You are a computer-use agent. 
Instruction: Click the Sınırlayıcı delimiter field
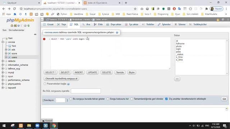point(60,100)
